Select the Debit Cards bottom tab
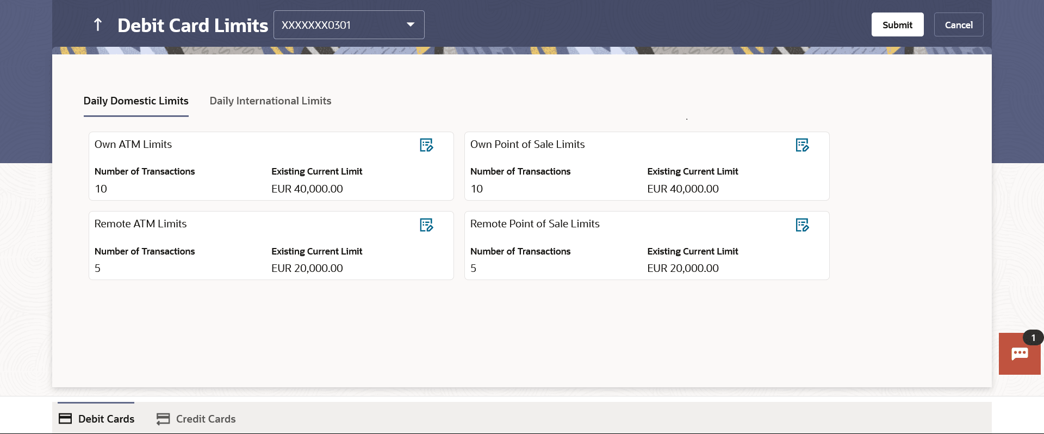 106,419
